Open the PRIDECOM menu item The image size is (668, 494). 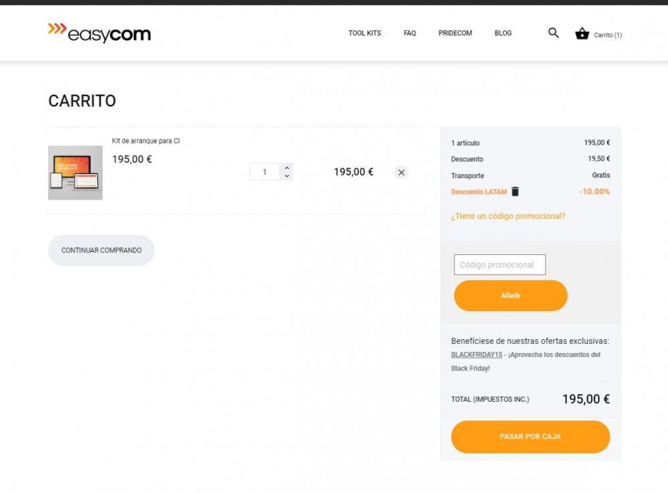coord(455,33)
